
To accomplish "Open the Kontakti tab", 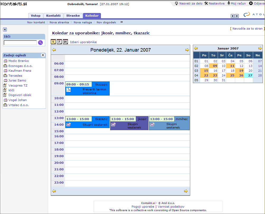I will point(53,16).
